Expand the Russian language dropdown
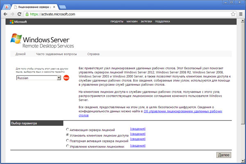Screen dimensions: 246x164 pyautogui.click(x=59, y=78)
